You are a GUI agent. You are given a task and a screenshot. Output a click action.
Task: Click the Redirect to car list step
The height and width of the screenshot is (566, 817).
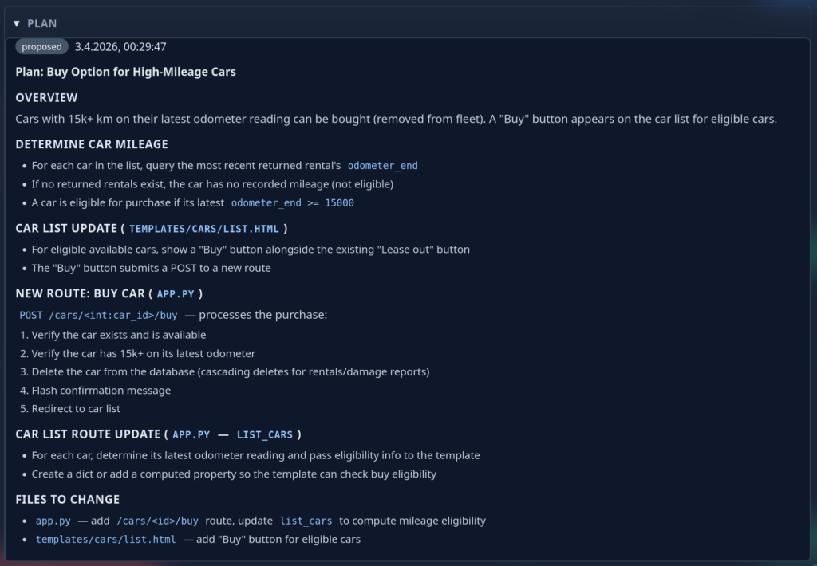tap(76, 409)
